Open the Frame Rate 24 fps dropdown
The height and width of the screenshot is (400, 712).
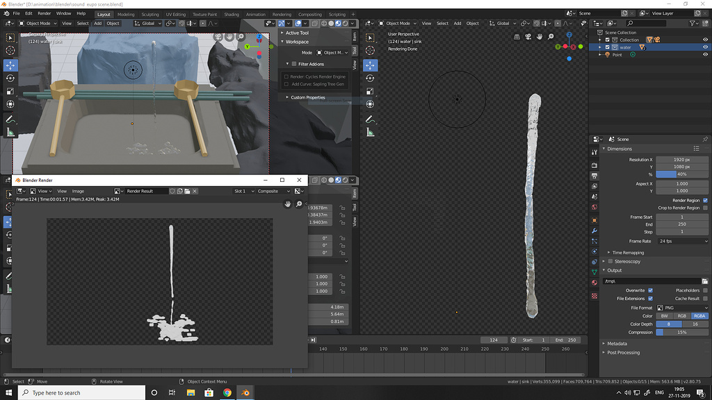tap(682, 241)
